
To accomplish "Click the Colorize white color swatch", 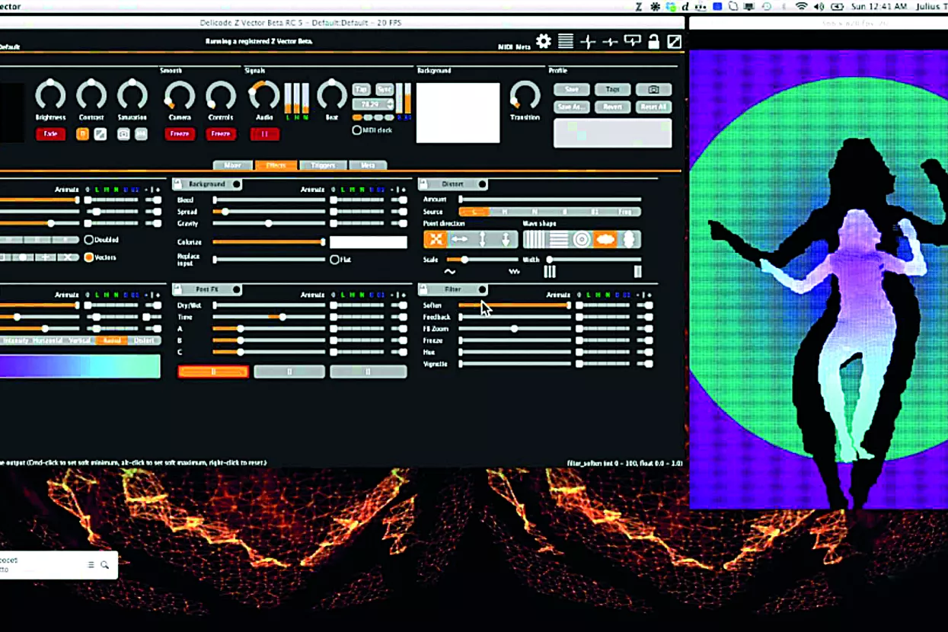I will 369,242.
